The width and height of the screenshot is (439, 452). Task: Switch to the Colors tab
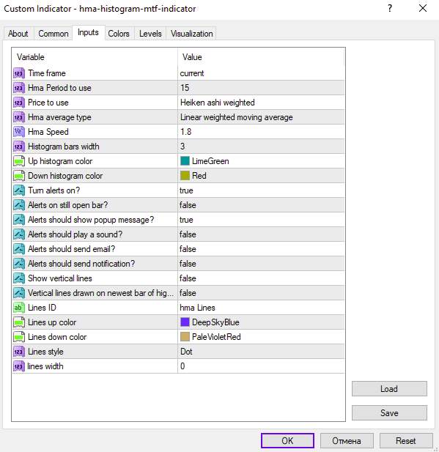(x=119, y=34)
